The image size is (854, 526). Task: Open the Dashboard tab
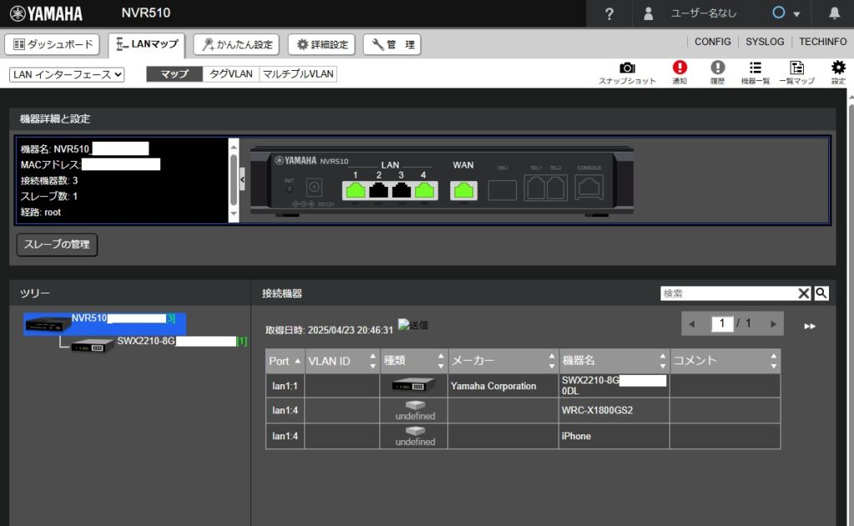(53, 44)
